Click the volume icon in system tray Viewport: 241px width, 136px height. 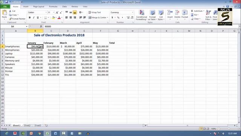coord(223,133)
